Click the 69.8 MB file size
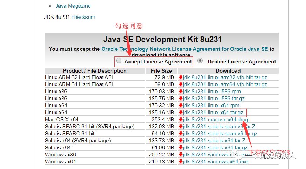This screenshot has width=306, height=169. pyautogui.click(x=164, y=84)
